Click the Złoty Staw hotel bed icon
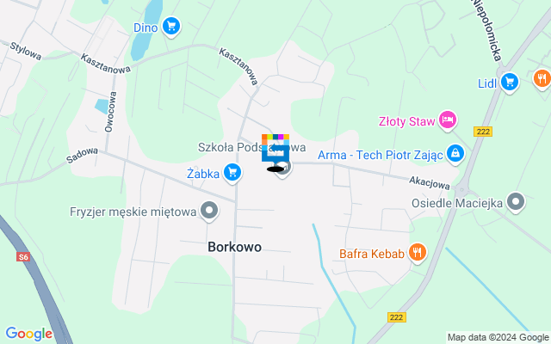This screenshot has height=344, width=551. pyautogui.click(x=448, y=121)
